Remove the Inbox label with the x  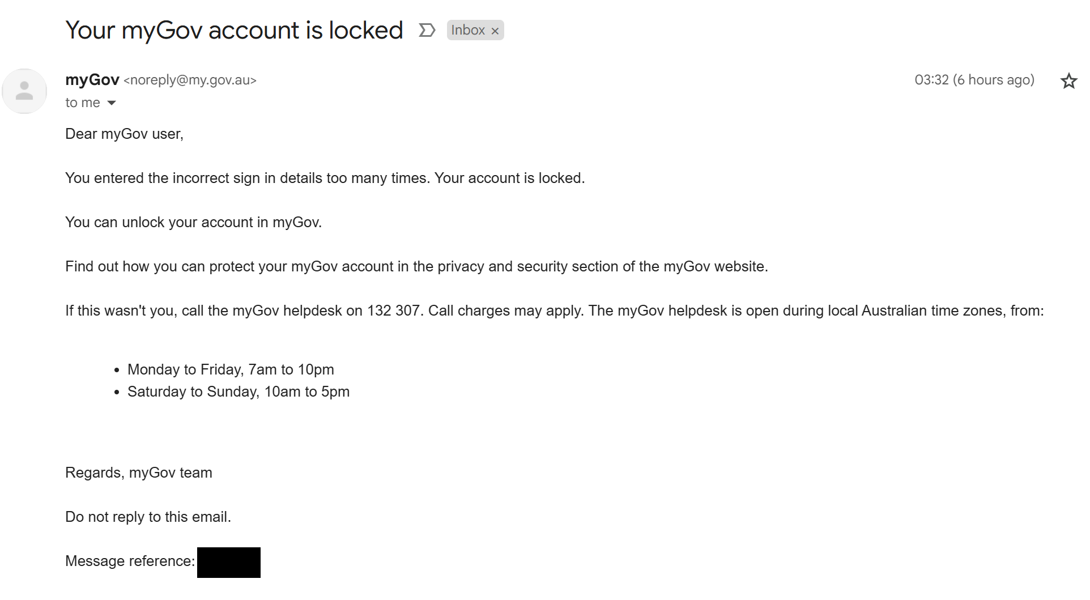pyautogui.click(x=495, y=31)
